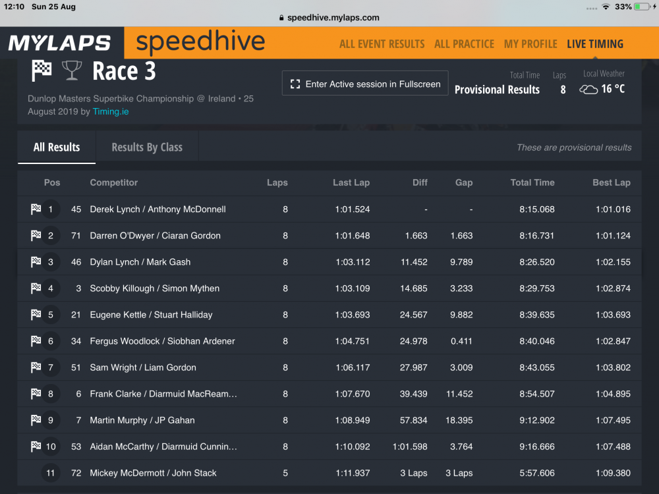This screenshot has height=494, width=659.
Task: Click Provisional Results heading
Action: pos(497,90)
